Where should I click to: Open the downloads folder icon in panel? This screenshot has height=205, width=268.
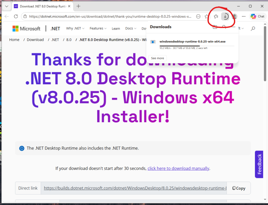pos(215,27)
